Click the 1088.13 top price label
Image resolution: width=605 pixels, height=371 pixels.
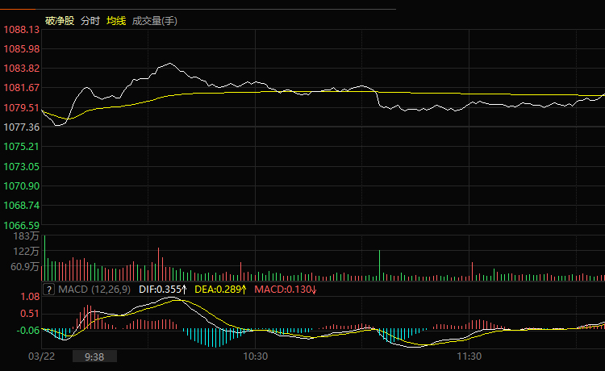(22, 30)
